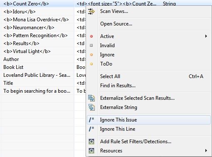
Task: Click the Scan Views arrows icon
Action: coord(91,11)
